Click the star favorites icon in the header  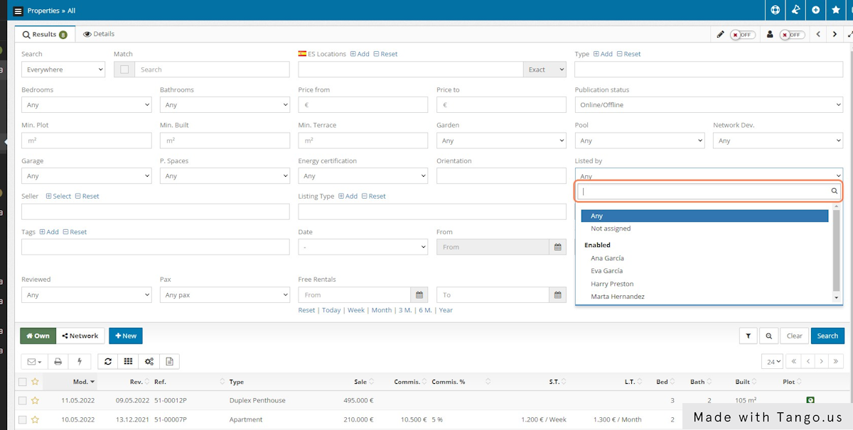pos(835,10)
